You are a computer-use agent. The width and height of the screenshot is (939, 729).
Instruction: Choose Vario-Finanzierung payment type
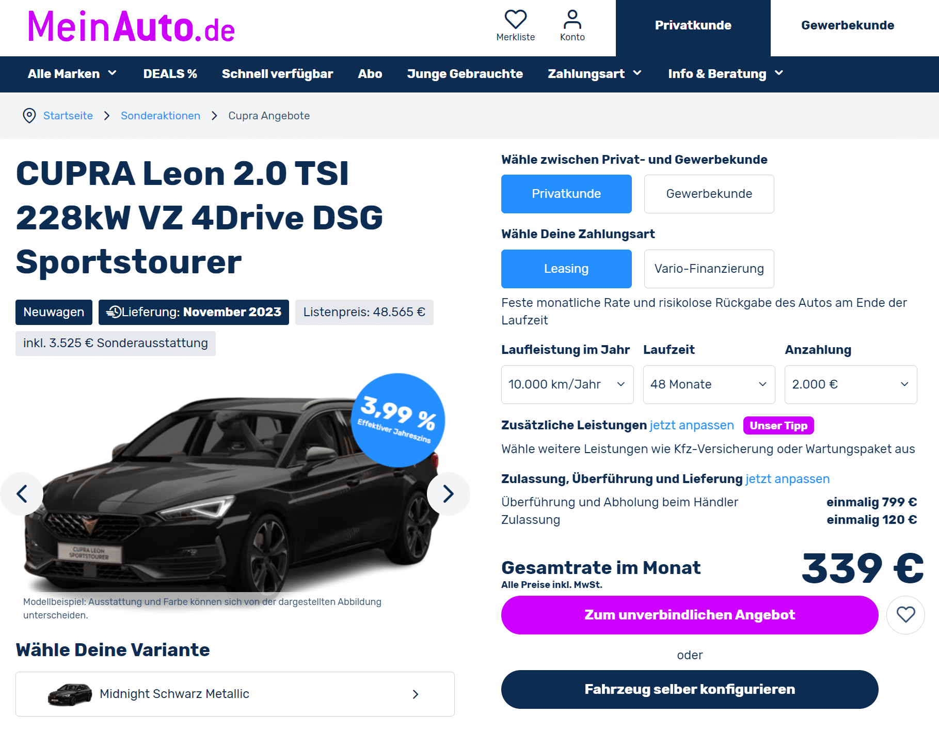(709, 269)
